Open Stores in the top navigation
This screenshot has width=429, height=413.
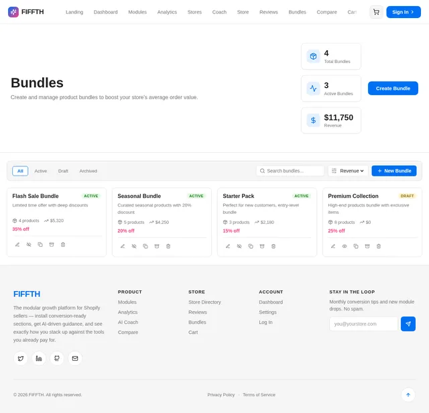tap(194, 12)
